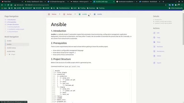Screen dimensions: 184x103
Task: Click the DevOps breadcrumb link
Action: [x=69, y=14]
